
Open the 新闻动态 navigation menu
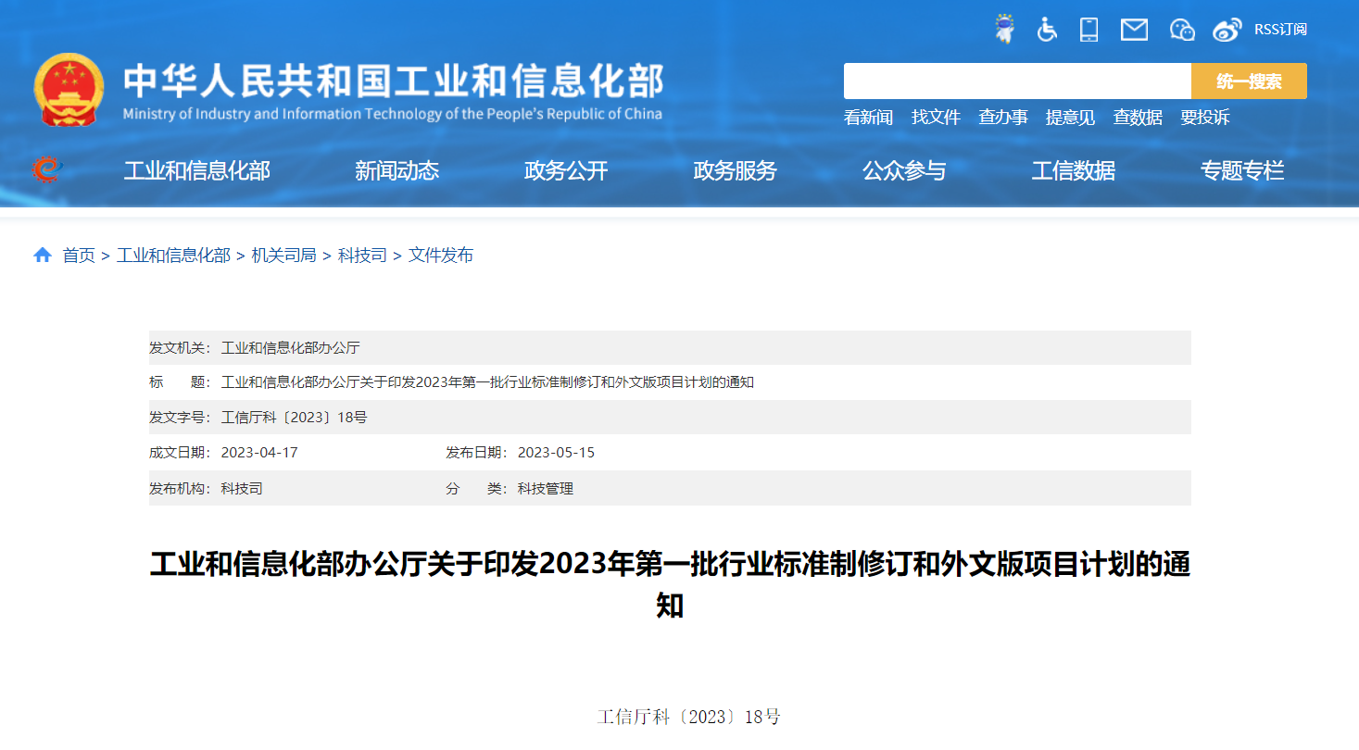pos(396,171)
